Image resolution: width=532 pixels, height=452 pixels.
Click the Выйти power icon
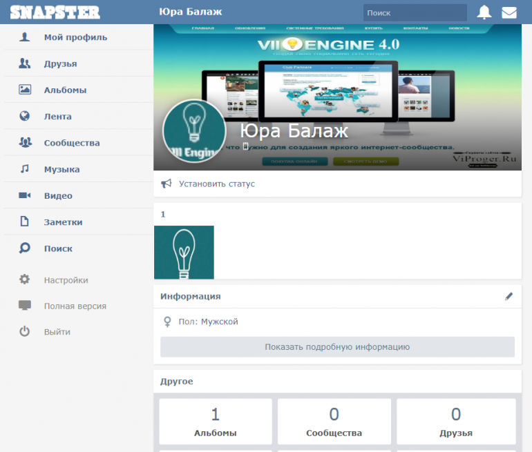tap(25, 332)
